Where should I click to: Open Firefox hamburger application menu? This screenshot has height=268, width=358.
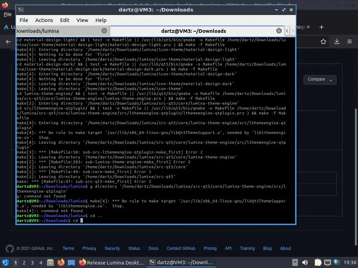point(350,42)
